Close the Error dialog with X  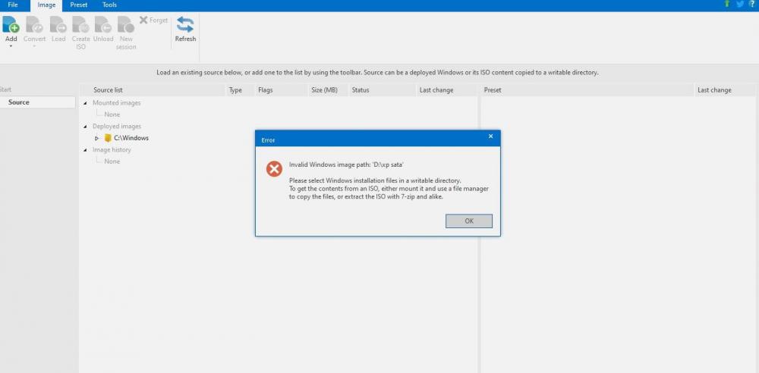coord(490,136)
